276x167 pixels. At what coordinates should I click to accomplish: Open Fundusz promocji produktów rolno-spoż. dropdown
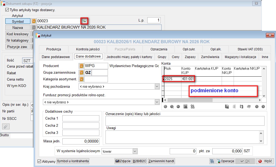157,102
